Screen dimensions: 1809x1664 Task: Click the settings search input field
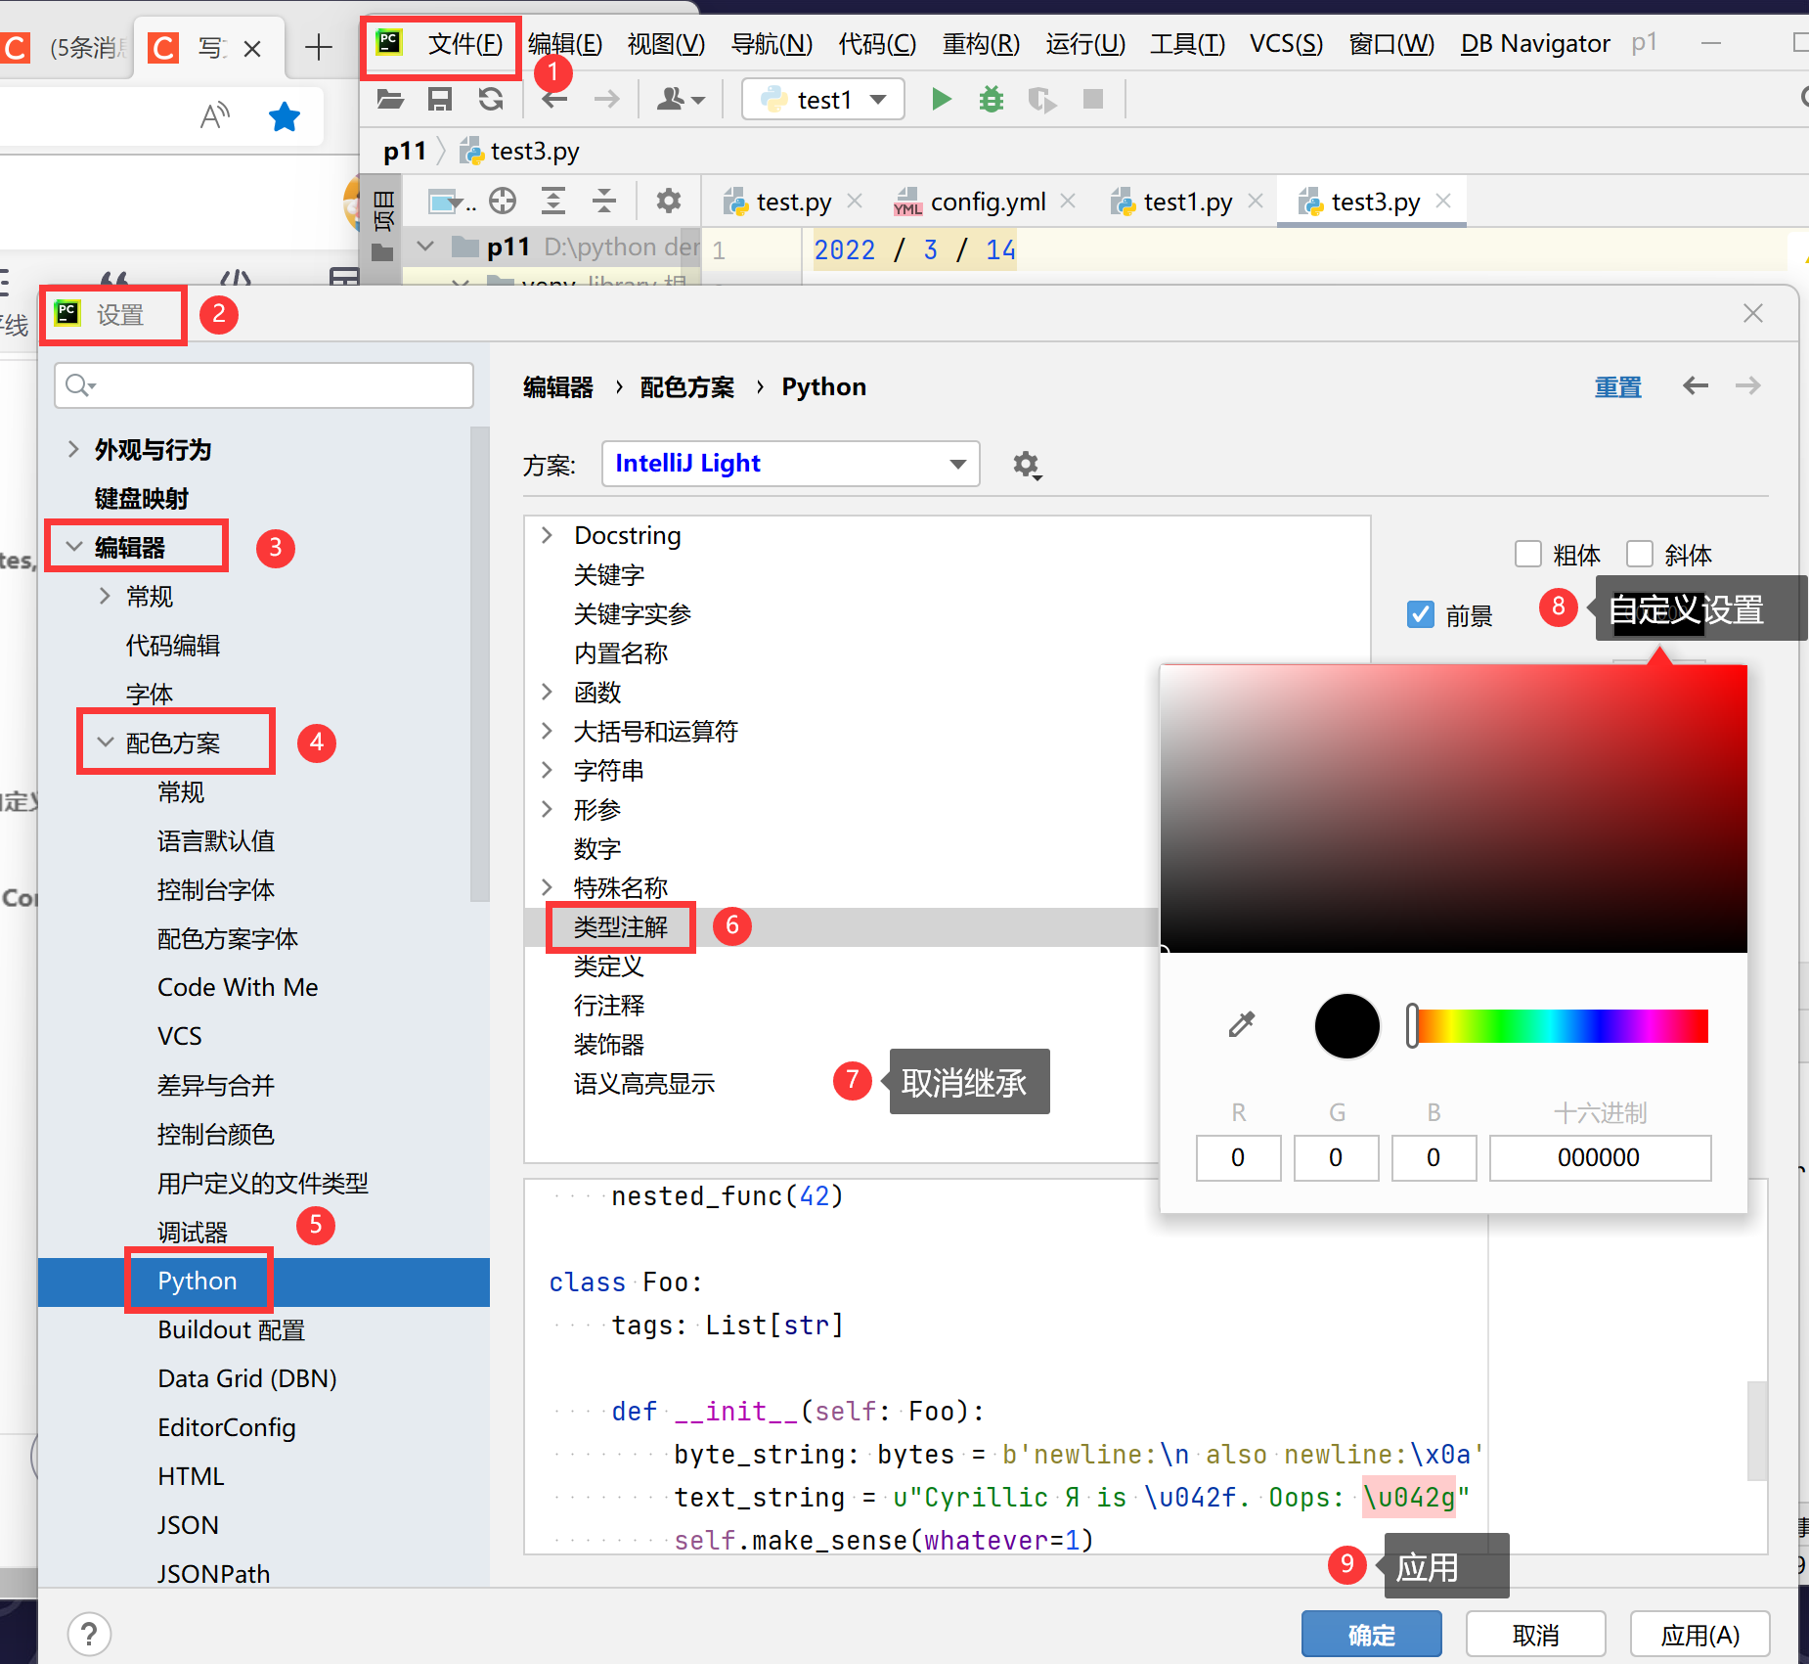pos(264,385)
